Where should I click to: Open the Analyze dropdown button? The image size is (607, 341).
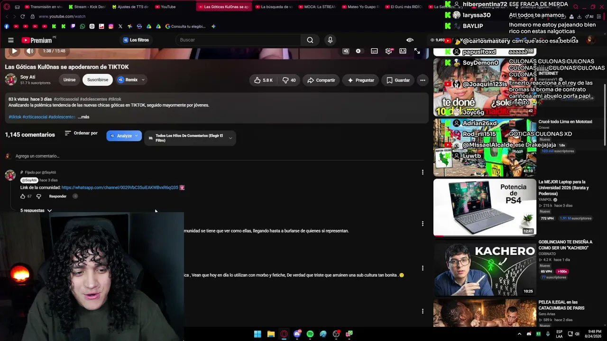[124, 136]
